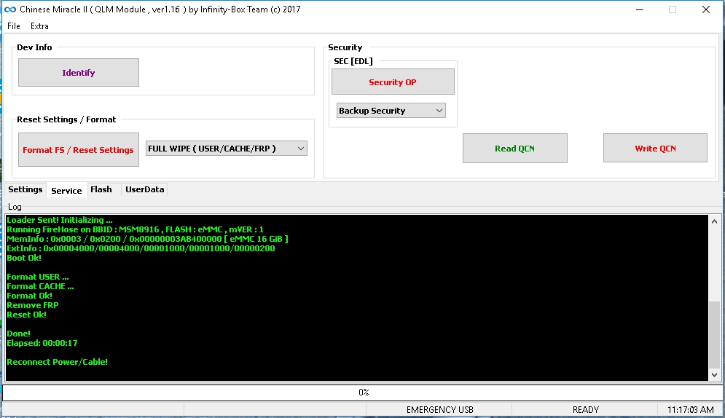Click the 'Done!' log line
725x418 pixels.
click(x=18, y=334)
